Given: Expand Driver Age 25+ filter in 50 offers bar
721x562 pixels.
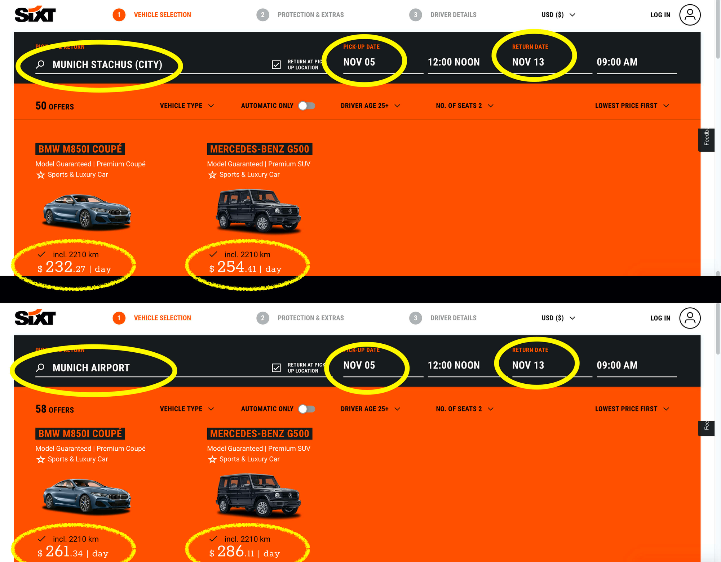Looking at the screenshot, I should click(370, 106).
